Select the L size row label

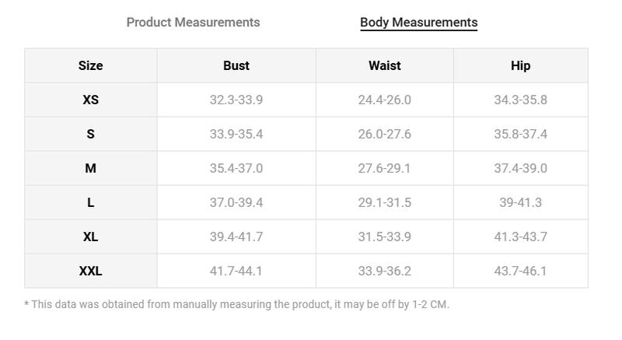(90, 202)
